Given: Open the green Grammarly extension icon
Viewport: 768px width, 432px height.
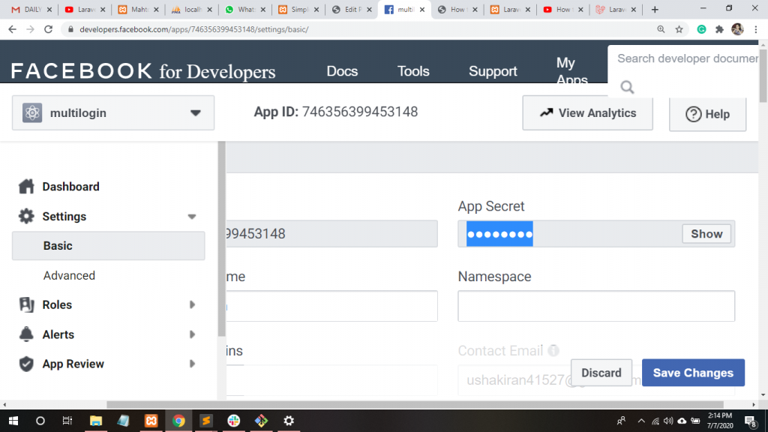Looking at the screenshot, I should [701, 29].
